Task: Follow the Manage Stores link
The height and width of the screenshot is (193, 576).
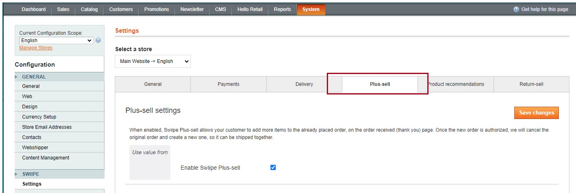Action: [36, 48]
